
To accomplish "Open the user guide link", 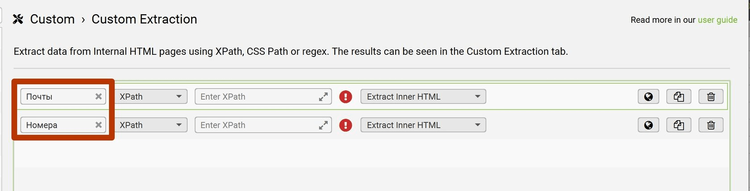I will point(717,20).
